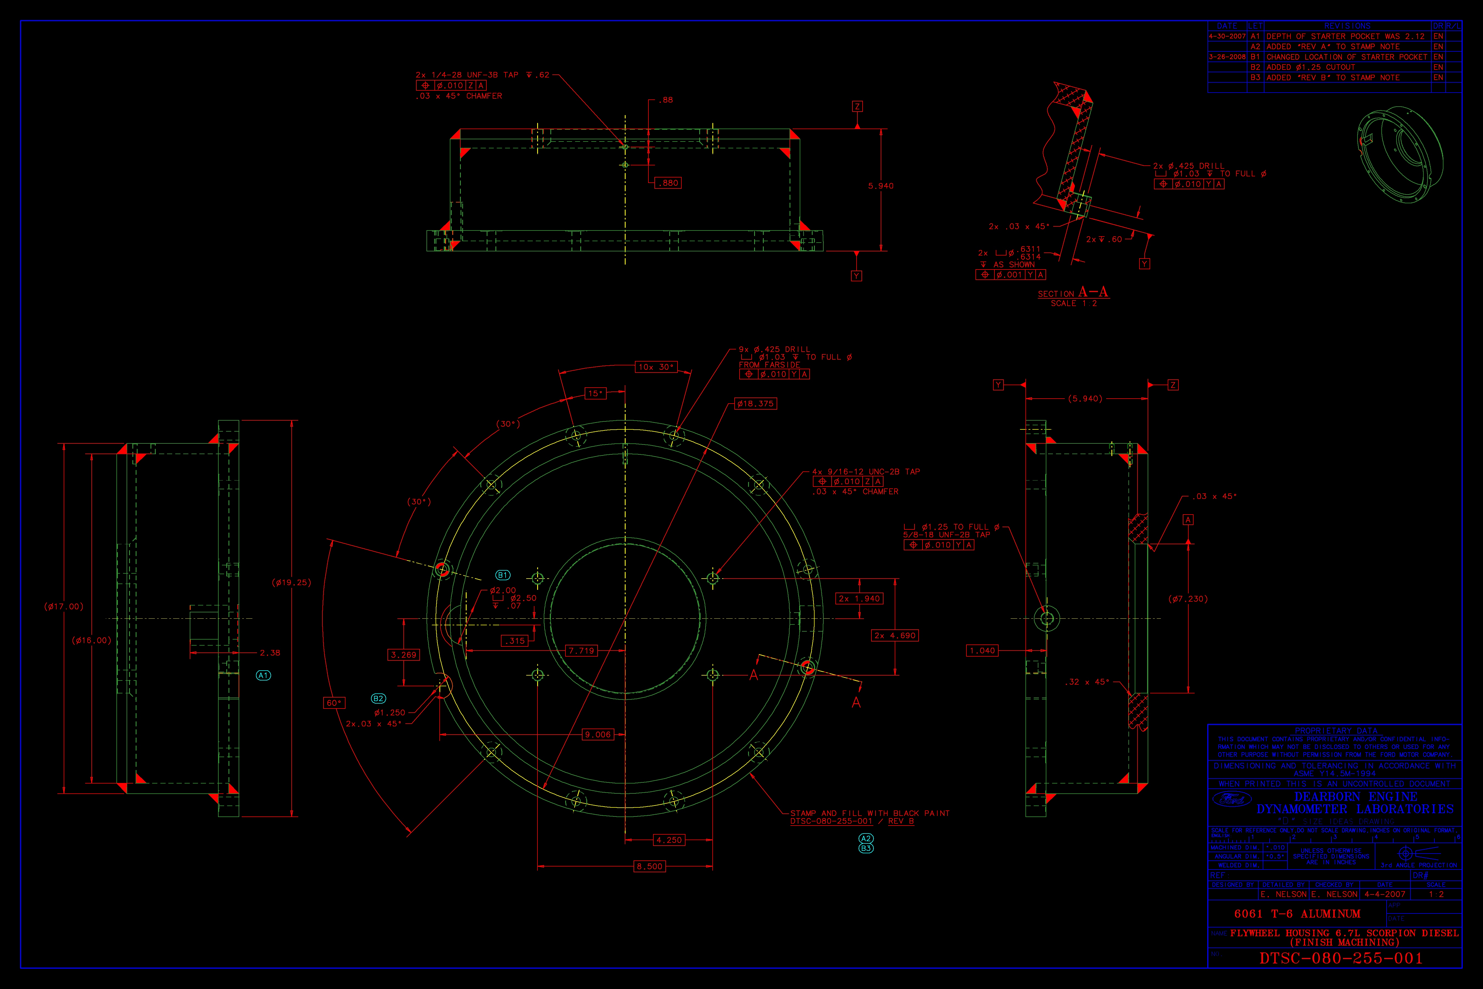Select datum A flag in the right view
This screenshot has width=1483, height=989.
(1188, 520)
